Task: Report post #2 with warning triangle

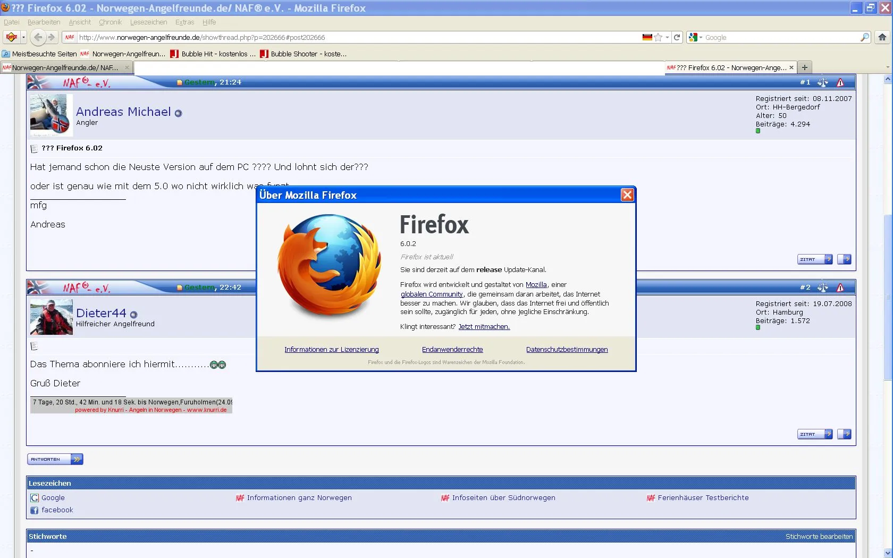Action: [x=840, y=288]
